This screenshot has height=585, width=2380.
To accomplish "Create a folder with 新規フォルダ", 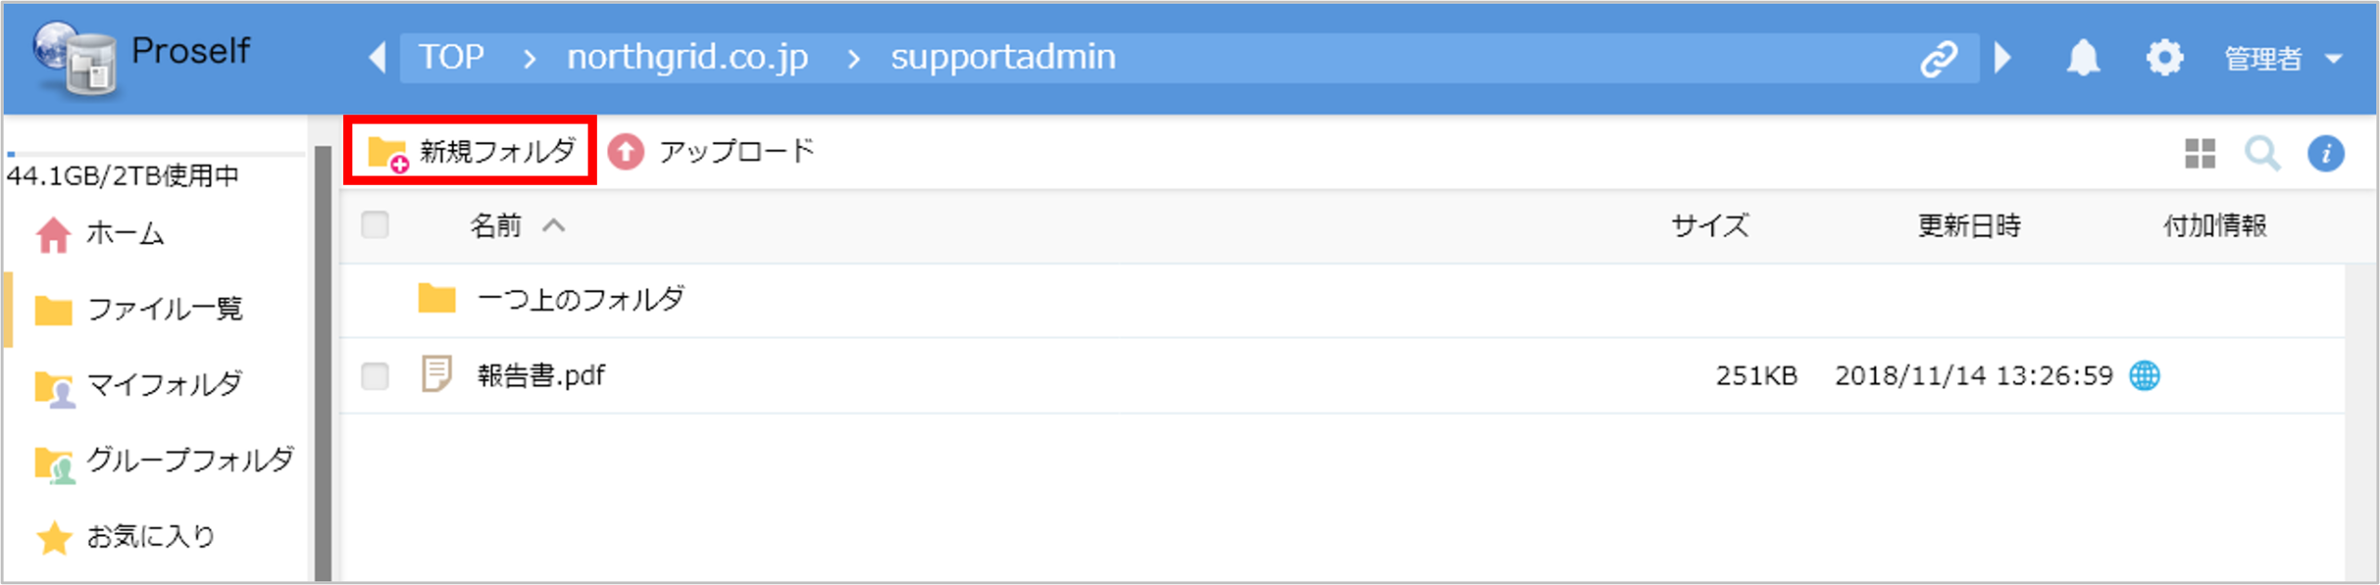I will pos(470,151).
